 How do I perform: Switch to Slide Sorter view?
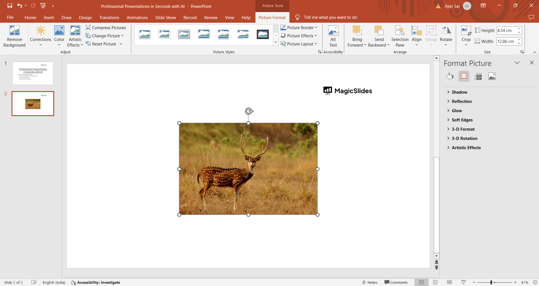coord(435,282)
